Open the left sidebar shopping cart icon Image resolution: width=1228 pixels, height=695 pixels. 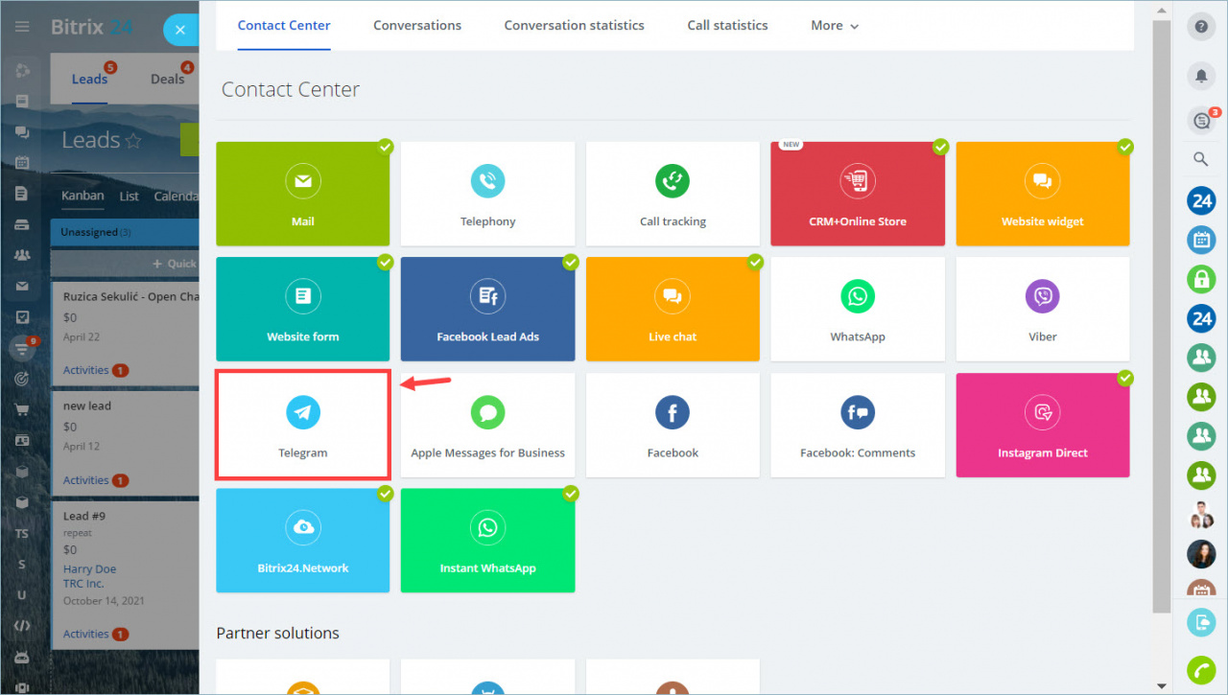(x=22, y=409)
